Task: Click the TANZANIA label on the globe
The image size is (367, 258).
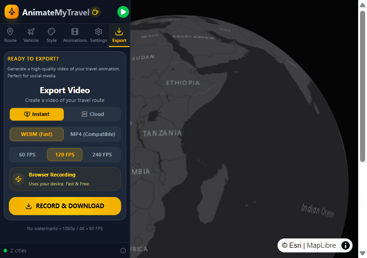Action: (x=162, y=133)
